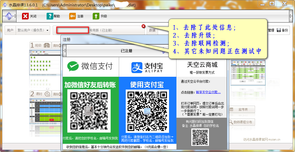Visit the myzan.cn official website link
This screenshot has height=152, width=295.
click(x=261, y=139)
